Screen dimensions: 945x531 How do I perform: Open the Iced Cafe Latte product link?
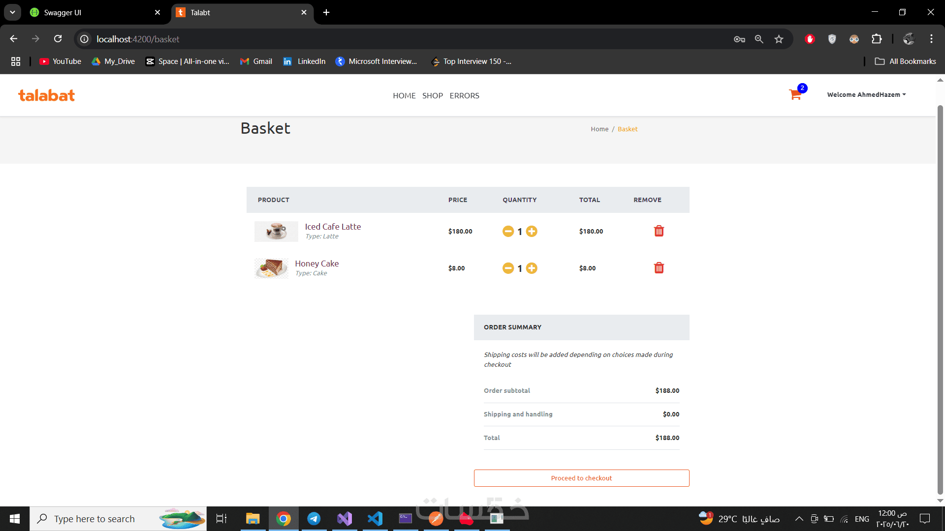333,227
